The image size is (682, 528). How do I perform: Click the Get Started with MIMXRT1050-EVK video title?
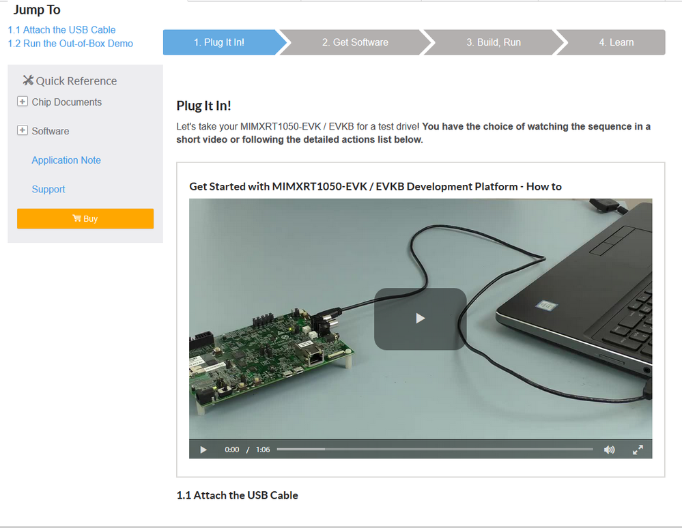tap(375, 187)
